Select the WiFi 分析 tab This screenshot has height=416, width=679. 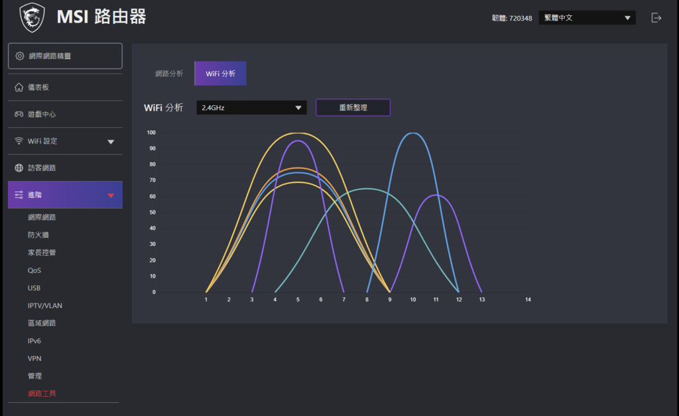(220, 74)
